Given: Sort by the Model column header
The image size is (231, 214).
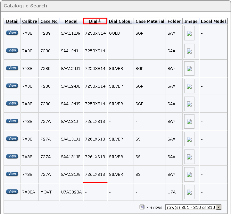Looking at the screenshot, I should tap(71, 21).
